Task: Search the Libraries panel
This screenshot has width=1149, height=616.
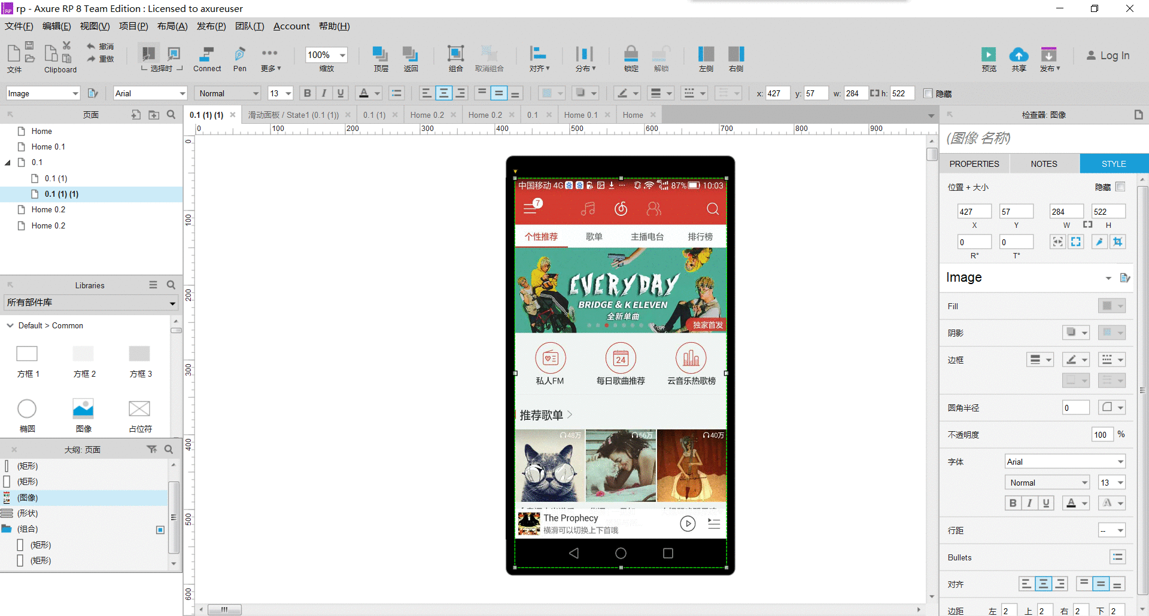Action: [171, 285]
